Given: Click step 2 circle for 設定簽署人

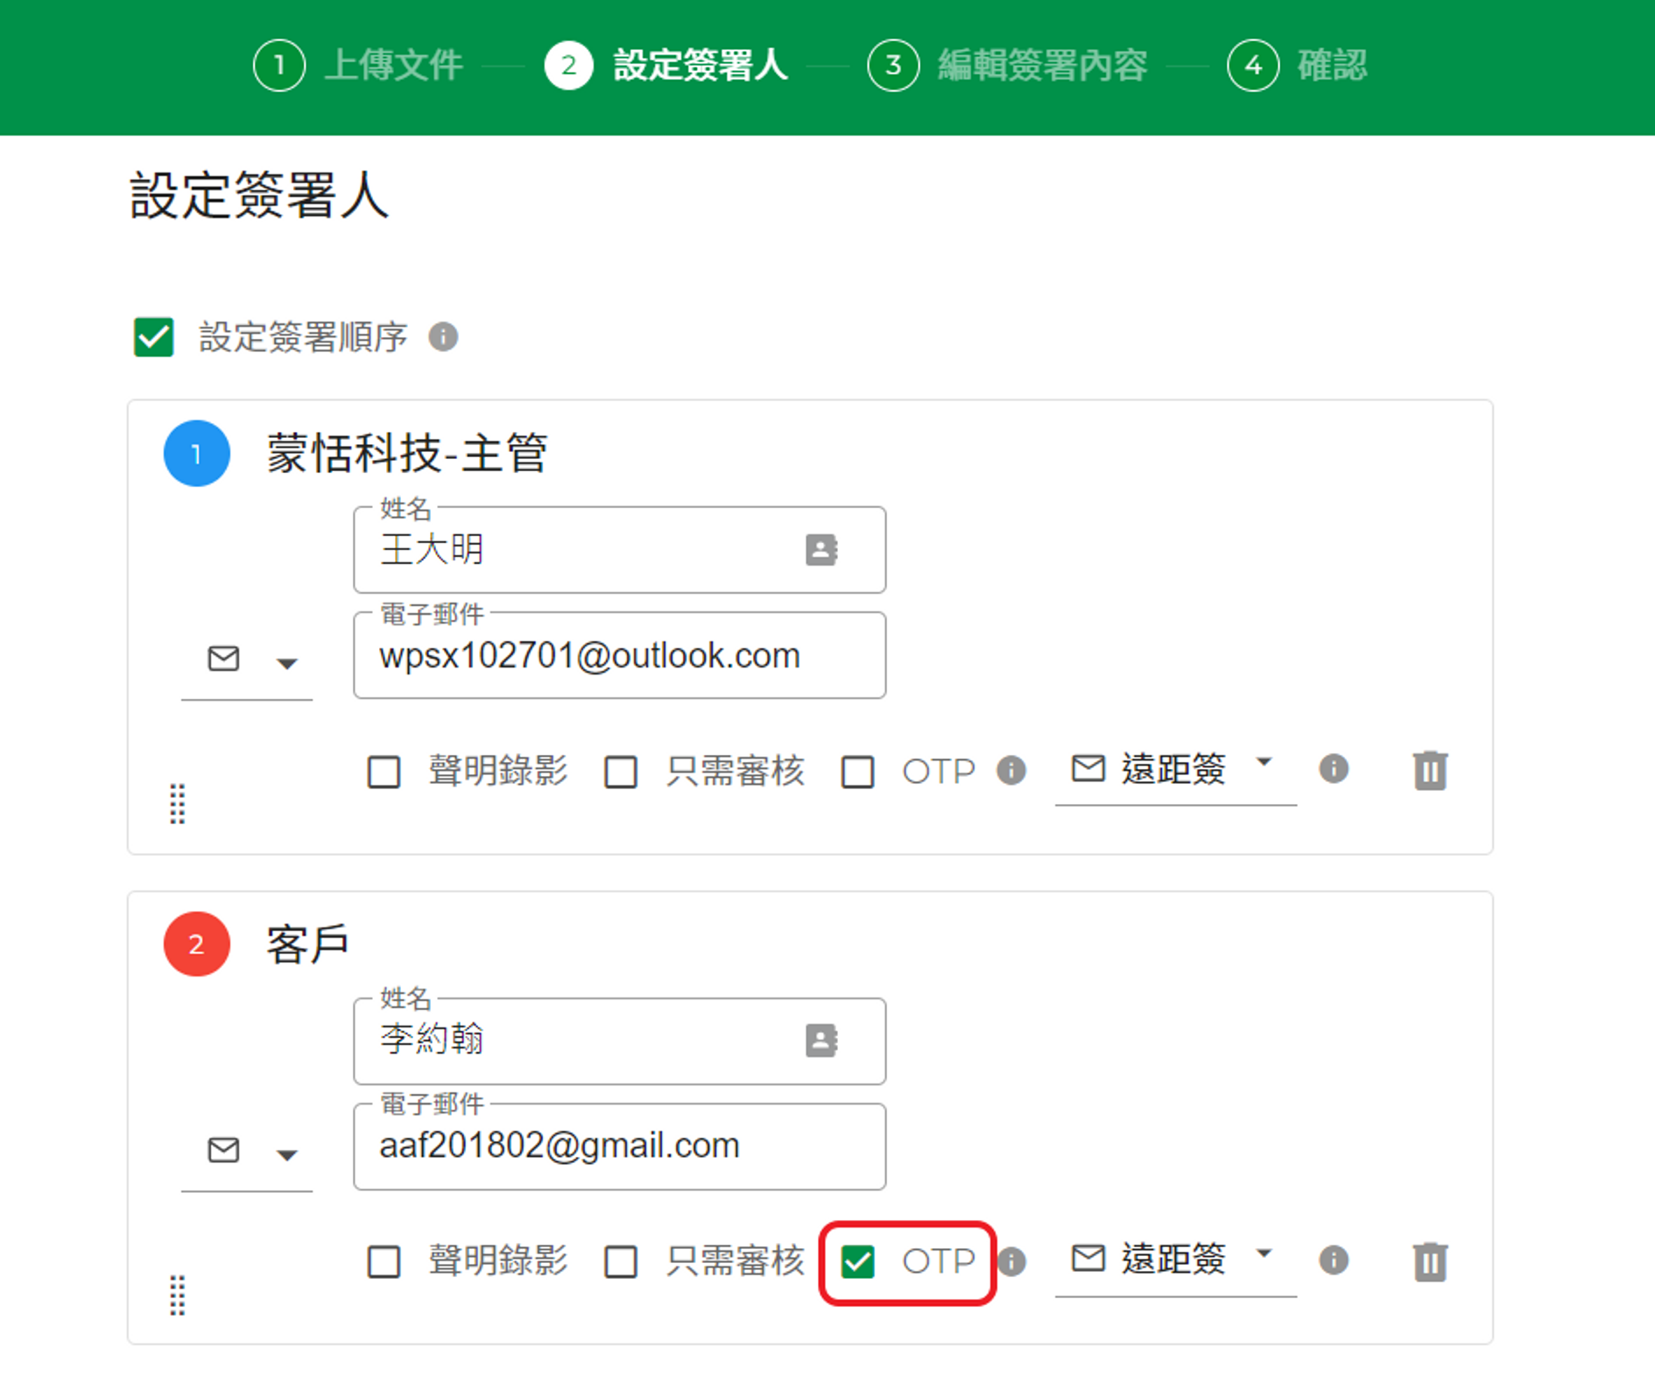Looking at the screenshot, I should [x=568, y=66].
